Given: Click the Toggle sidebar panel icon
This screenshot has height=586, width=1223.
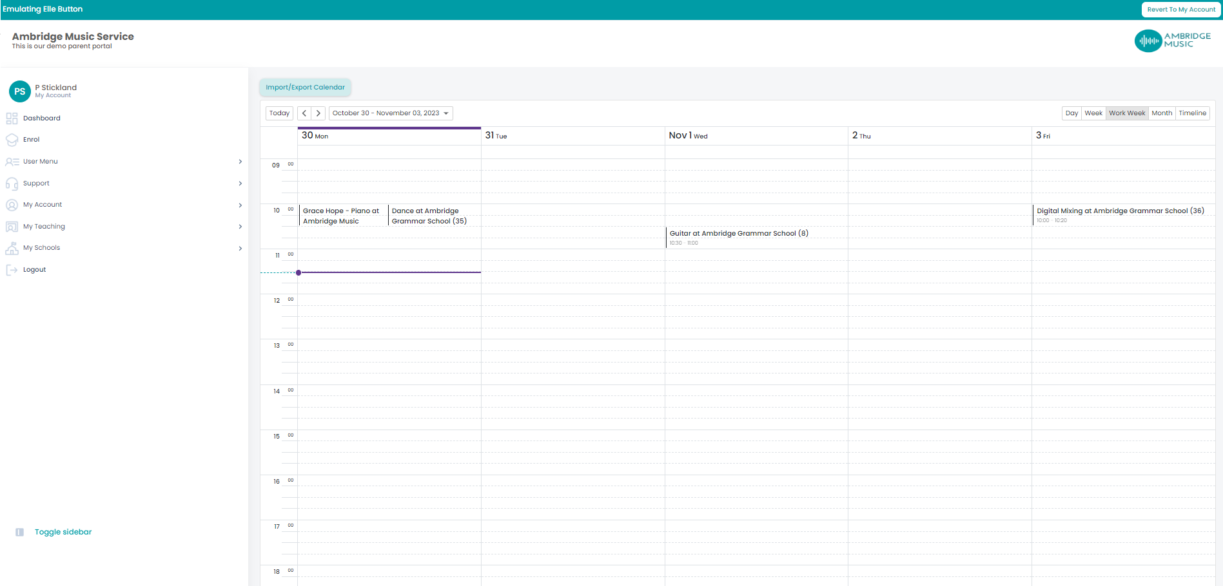Looking at the screenshot, I should [20, 532].
